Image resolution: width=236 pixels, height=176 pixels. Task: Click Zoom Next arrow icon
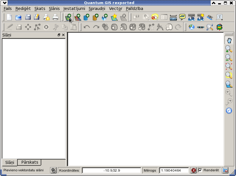point(229,102)
